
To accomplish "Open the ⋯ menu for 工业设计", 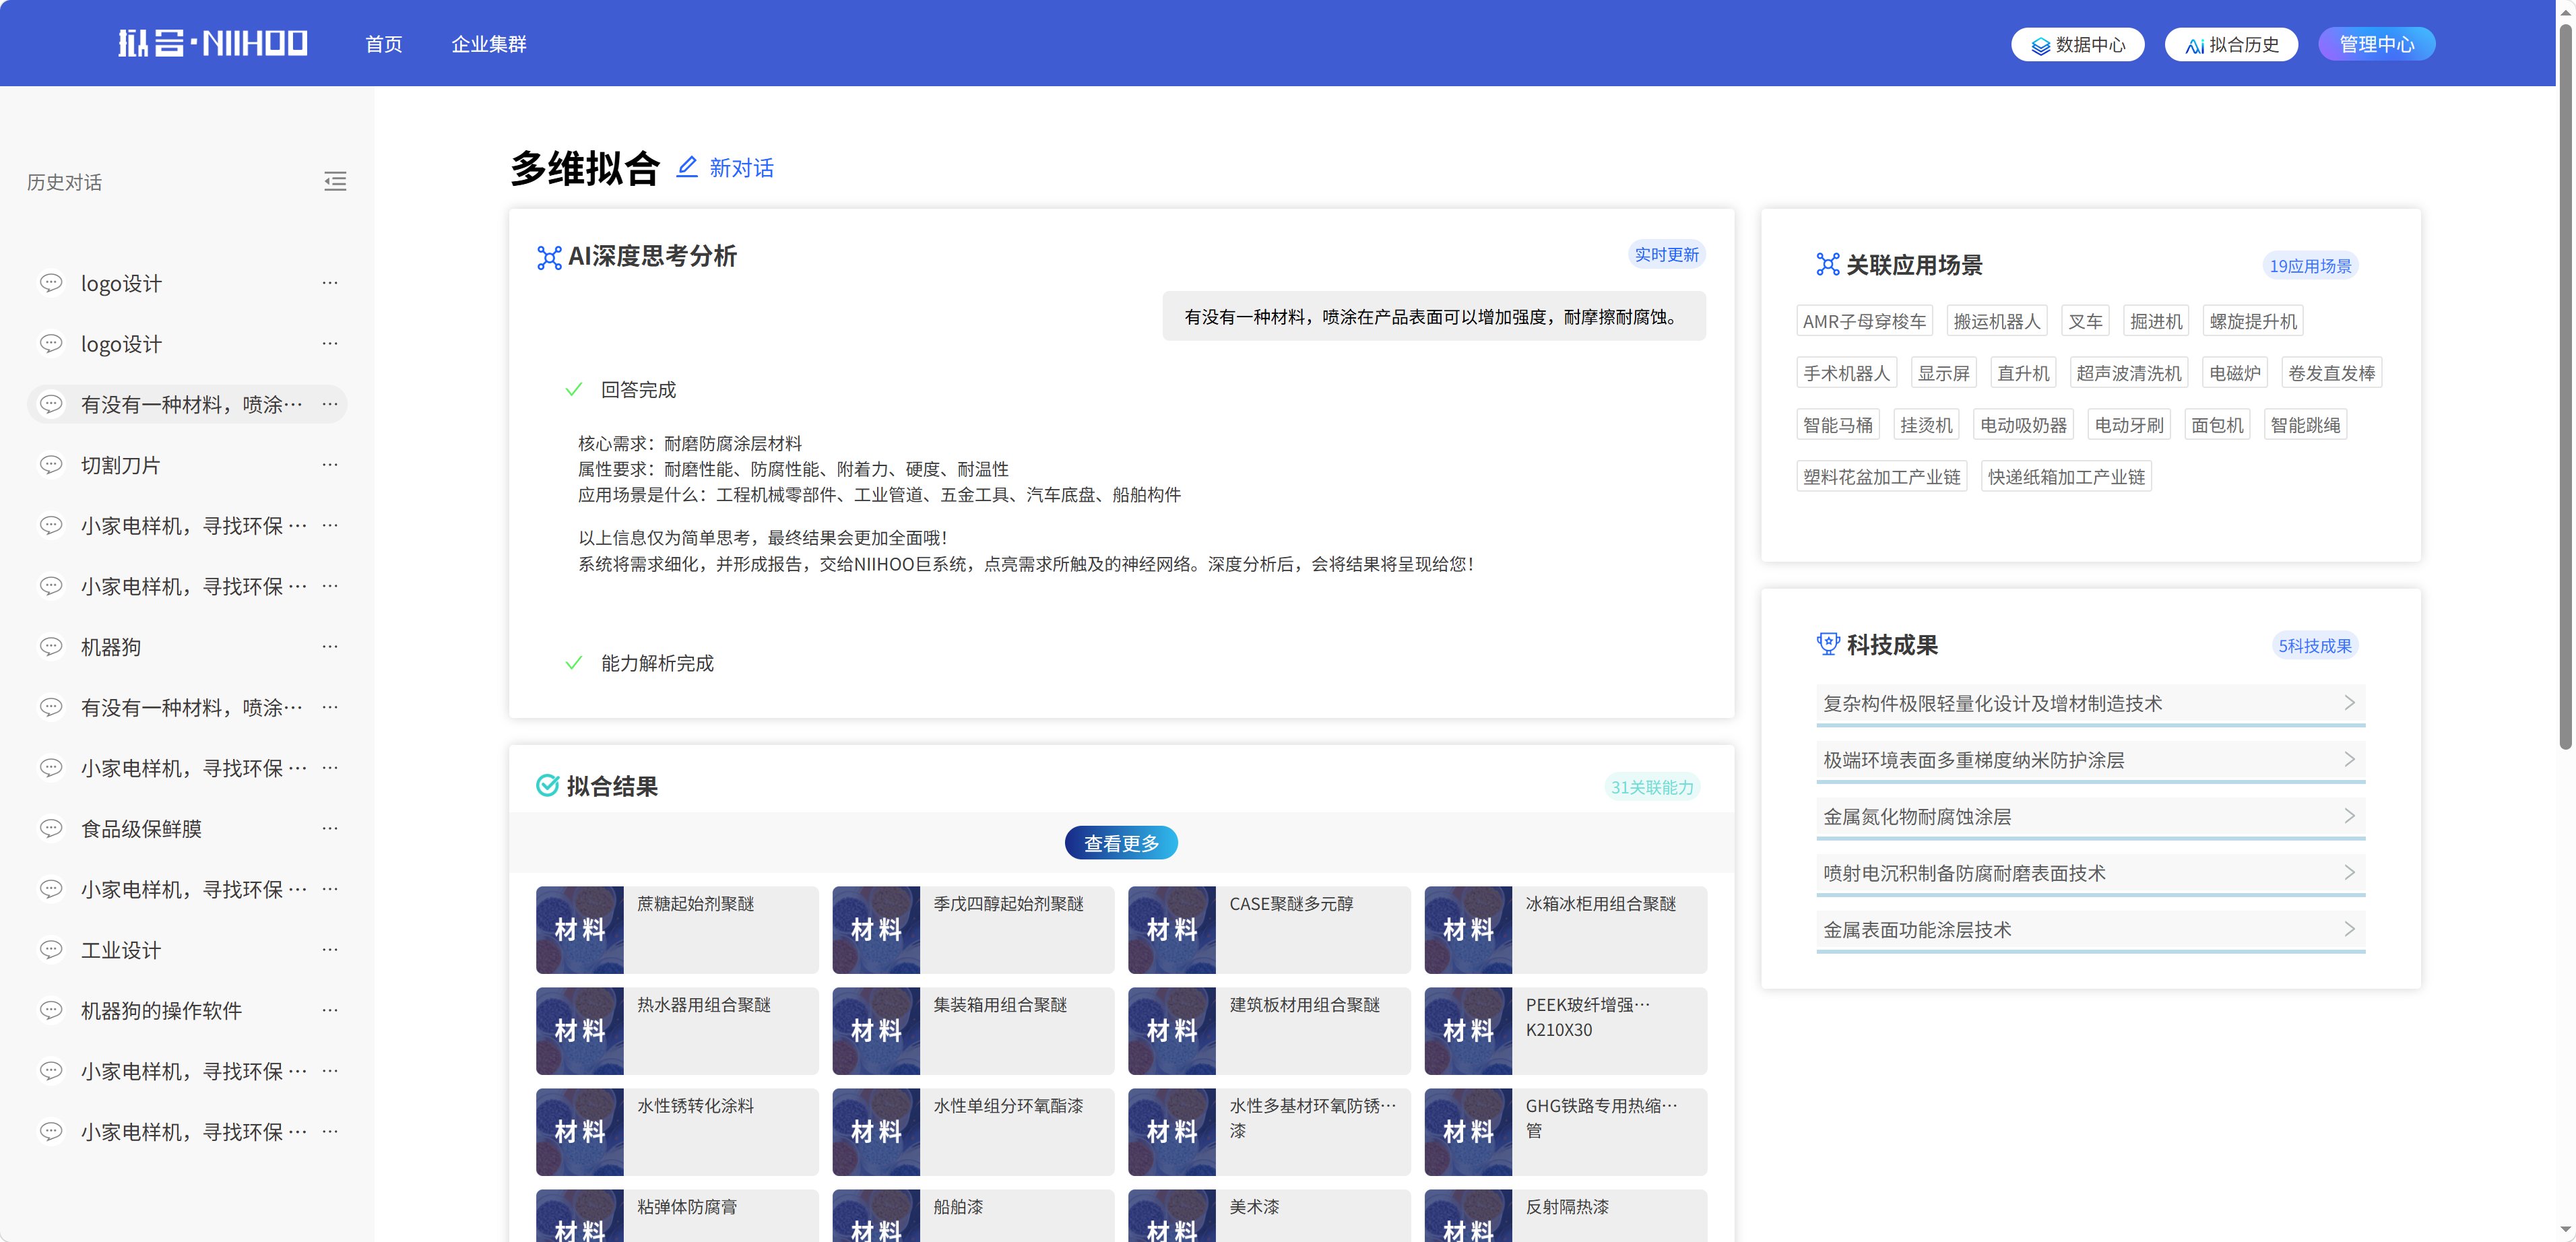I will coord(330,949).
